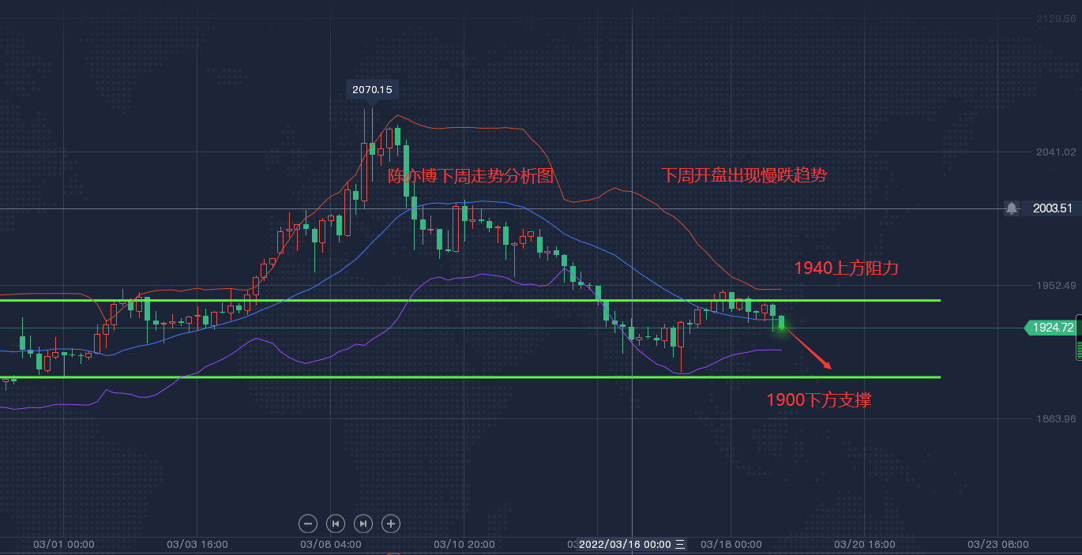Click the 03/23 08:00 time label

pos(998,544)
